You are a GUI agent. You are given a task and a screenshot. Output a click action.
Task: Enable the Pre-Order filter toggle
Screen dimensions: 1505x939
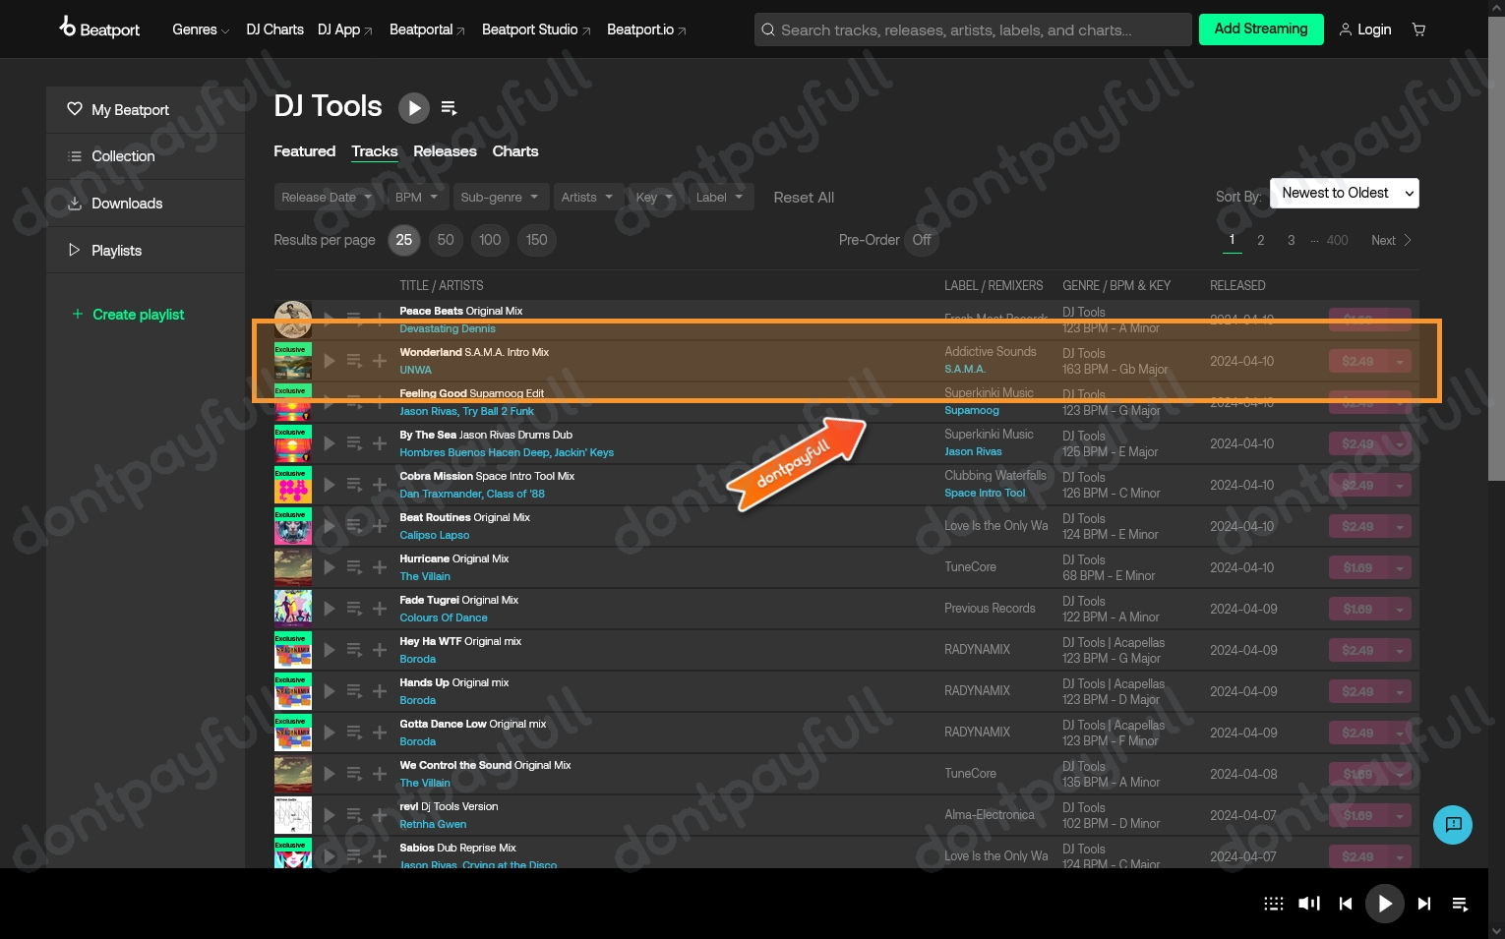(x=921, y=240)
